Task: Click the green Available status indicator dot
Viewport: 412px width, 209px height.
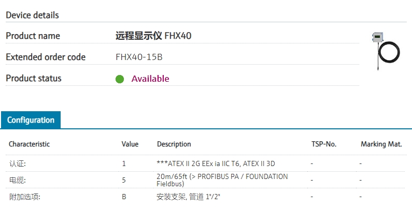Action: click(x=120, y=79)
